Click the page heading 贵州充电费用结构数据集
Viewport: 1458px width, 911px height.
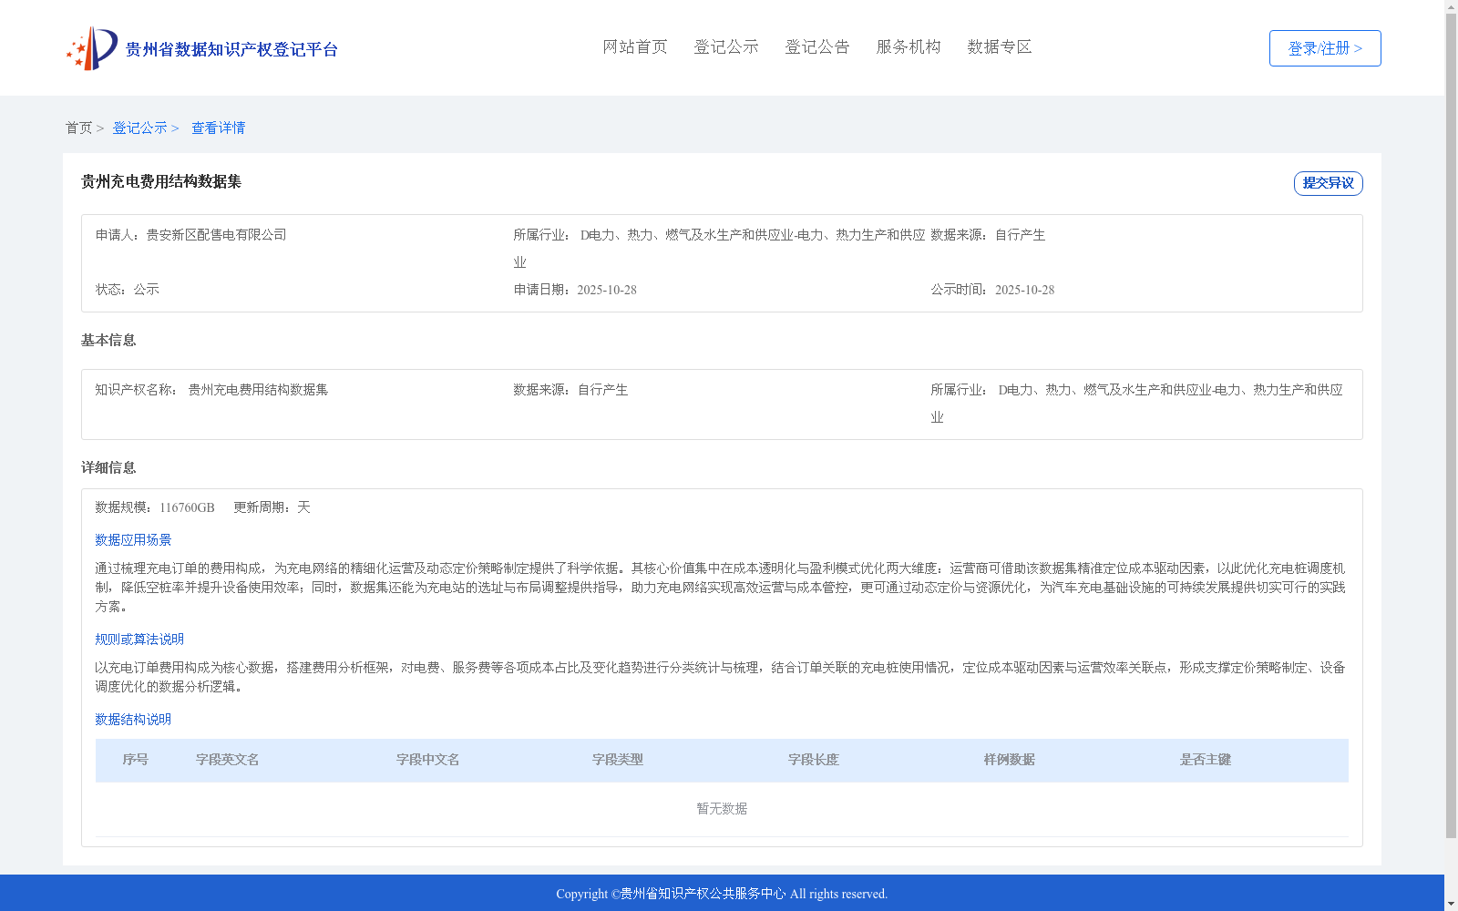pyautogui.click(x=161, y=181)
